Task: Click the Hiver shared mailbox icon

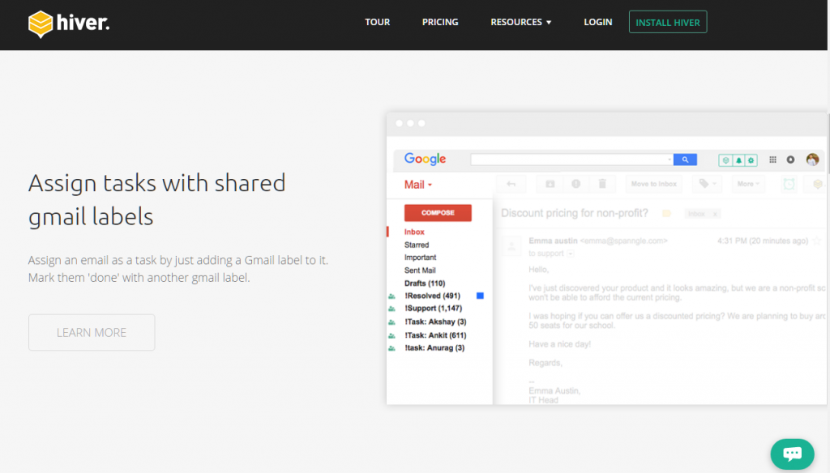Action: coord(725,160)
